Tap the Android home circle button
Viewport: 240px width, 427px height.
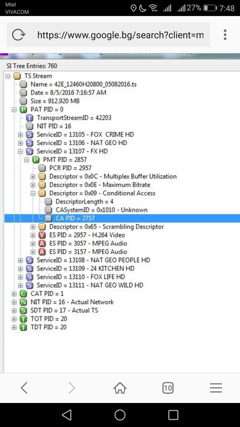click(120, 415)
